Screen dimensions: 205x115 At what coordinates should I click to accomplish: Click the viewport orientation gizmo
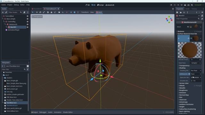coord(169,19)
